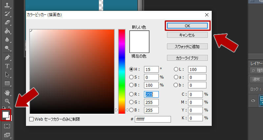263x140 pixels.
Task: Click in the hue spectrum slider
Action: click(x=122, y=72)
